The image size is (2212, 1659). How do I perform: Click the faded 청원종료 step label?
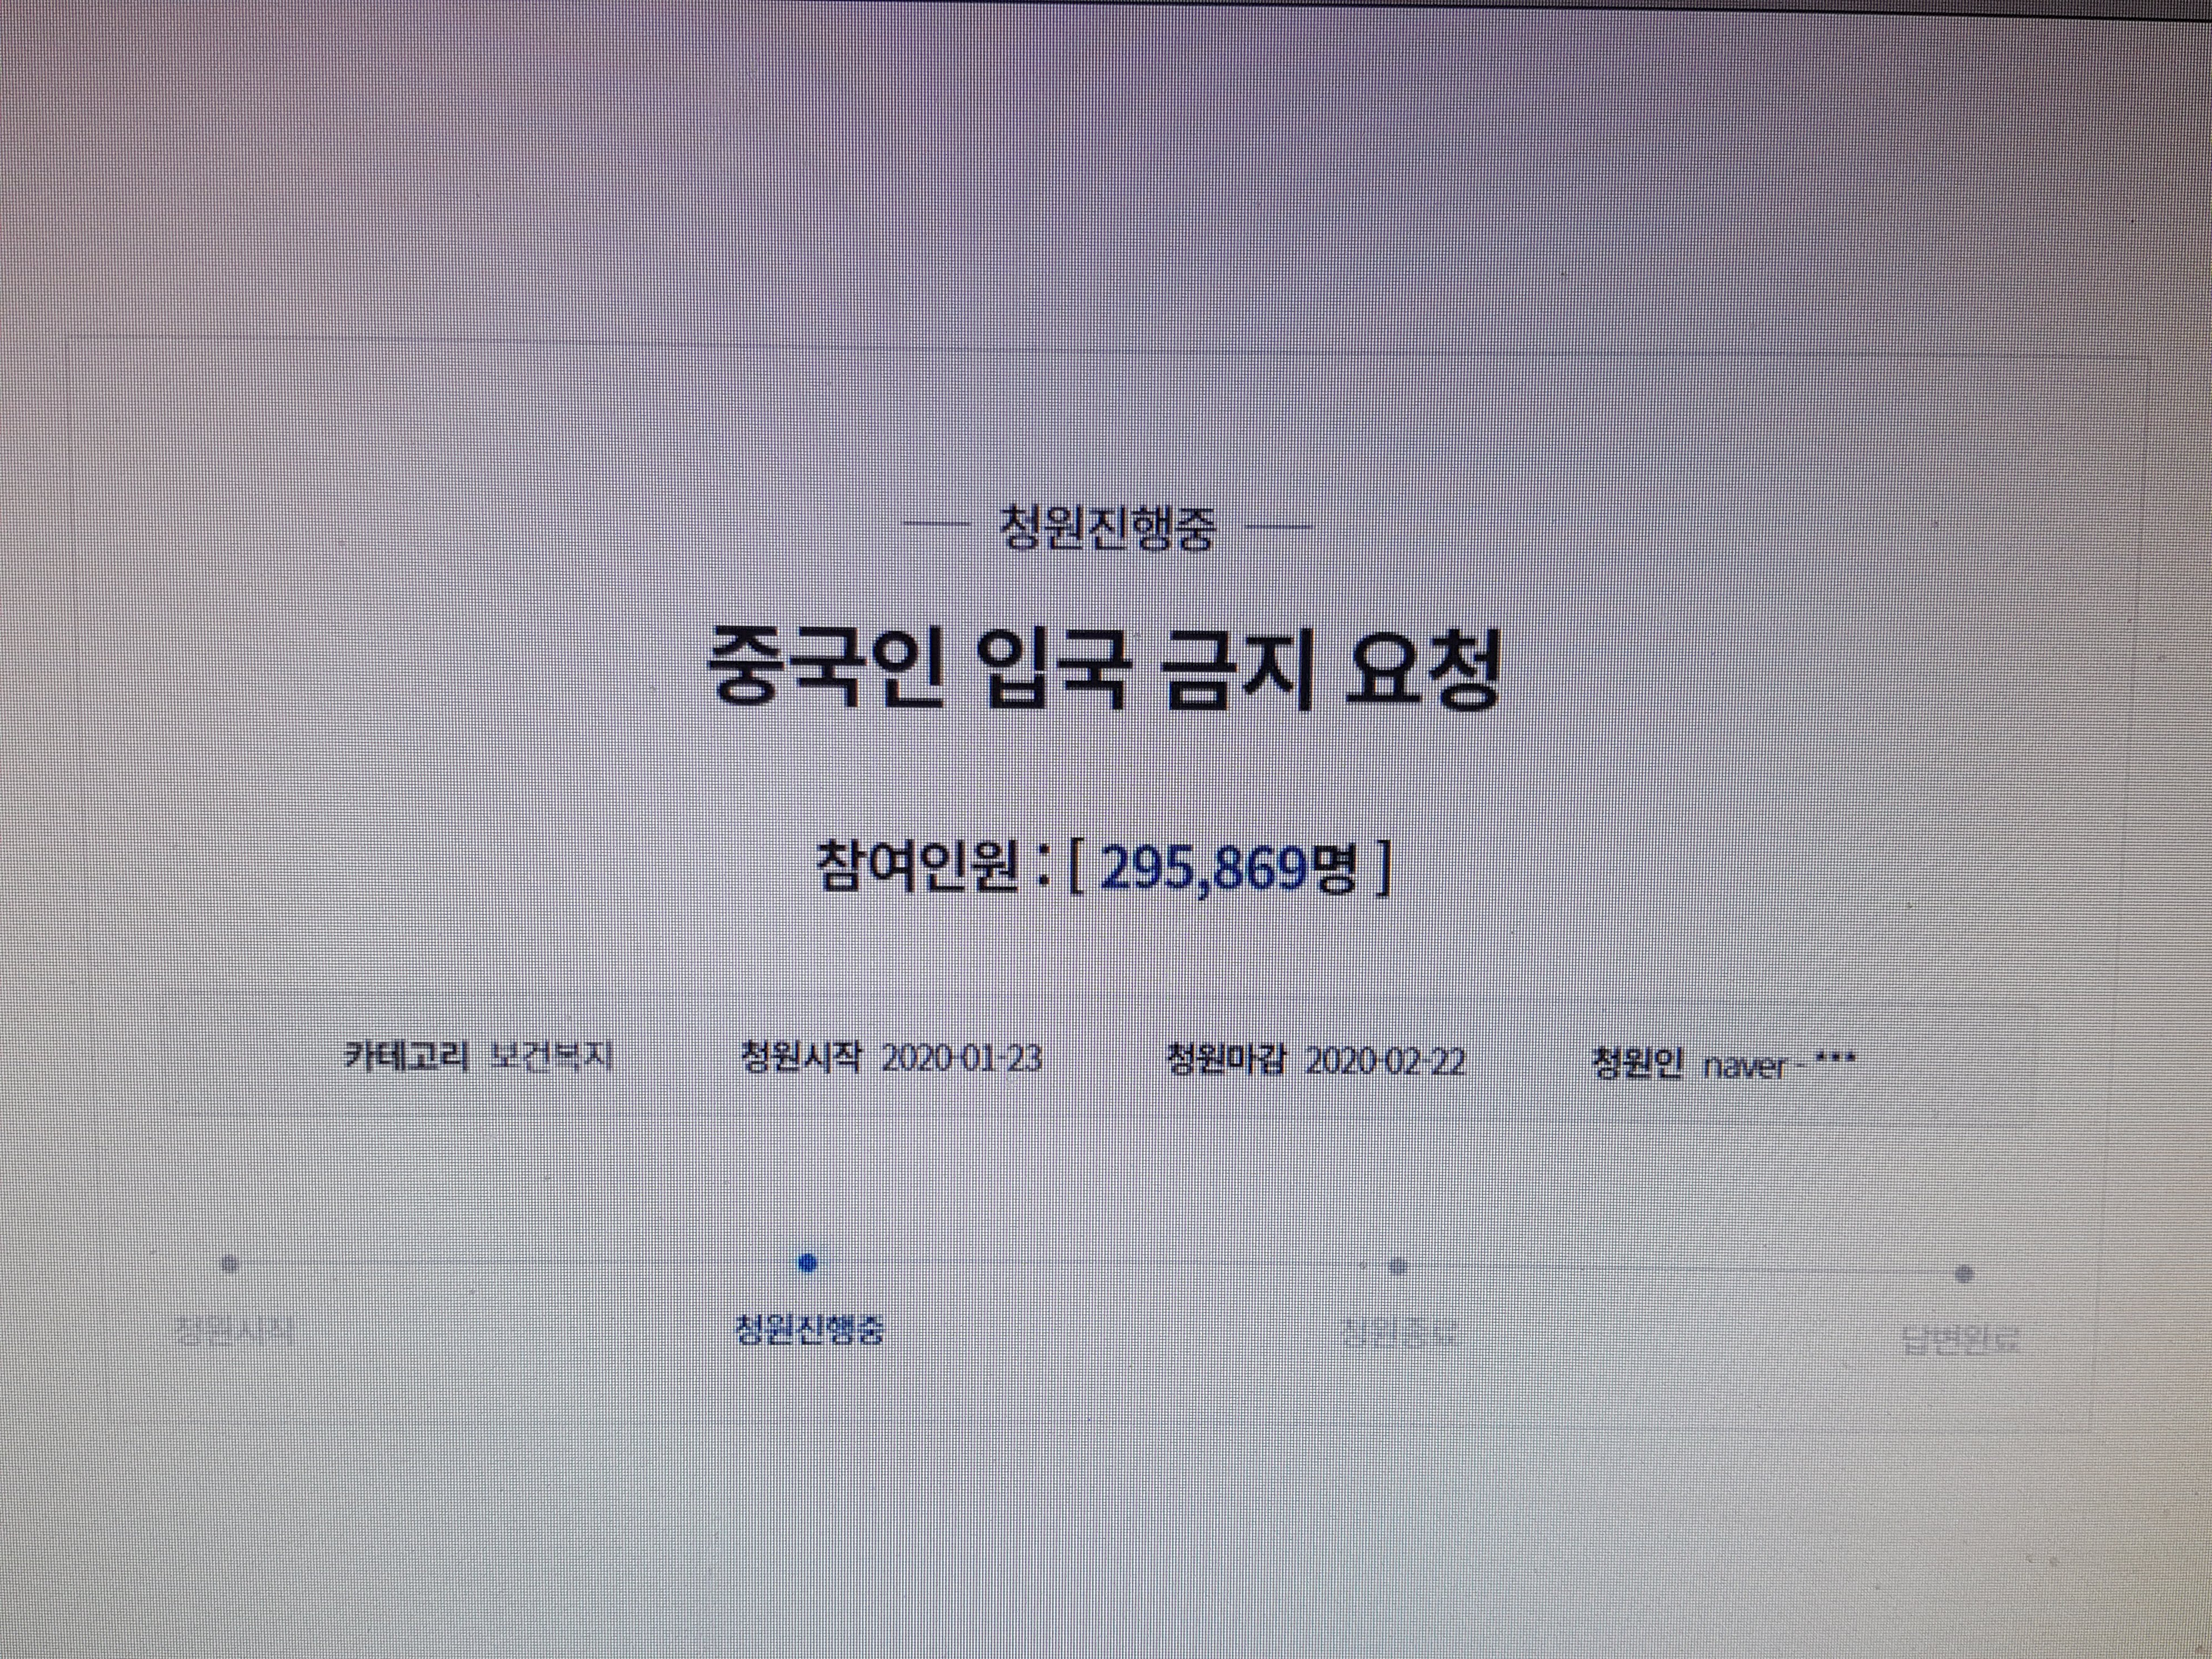pyautogui.click(x=1399, y=1333)
